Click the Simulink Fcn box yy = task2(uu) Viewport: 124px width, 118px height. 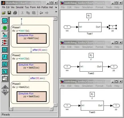pos(32,68)
